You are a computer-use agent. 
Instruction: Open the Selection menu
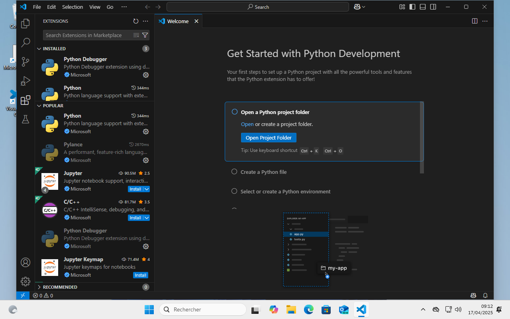73,7
